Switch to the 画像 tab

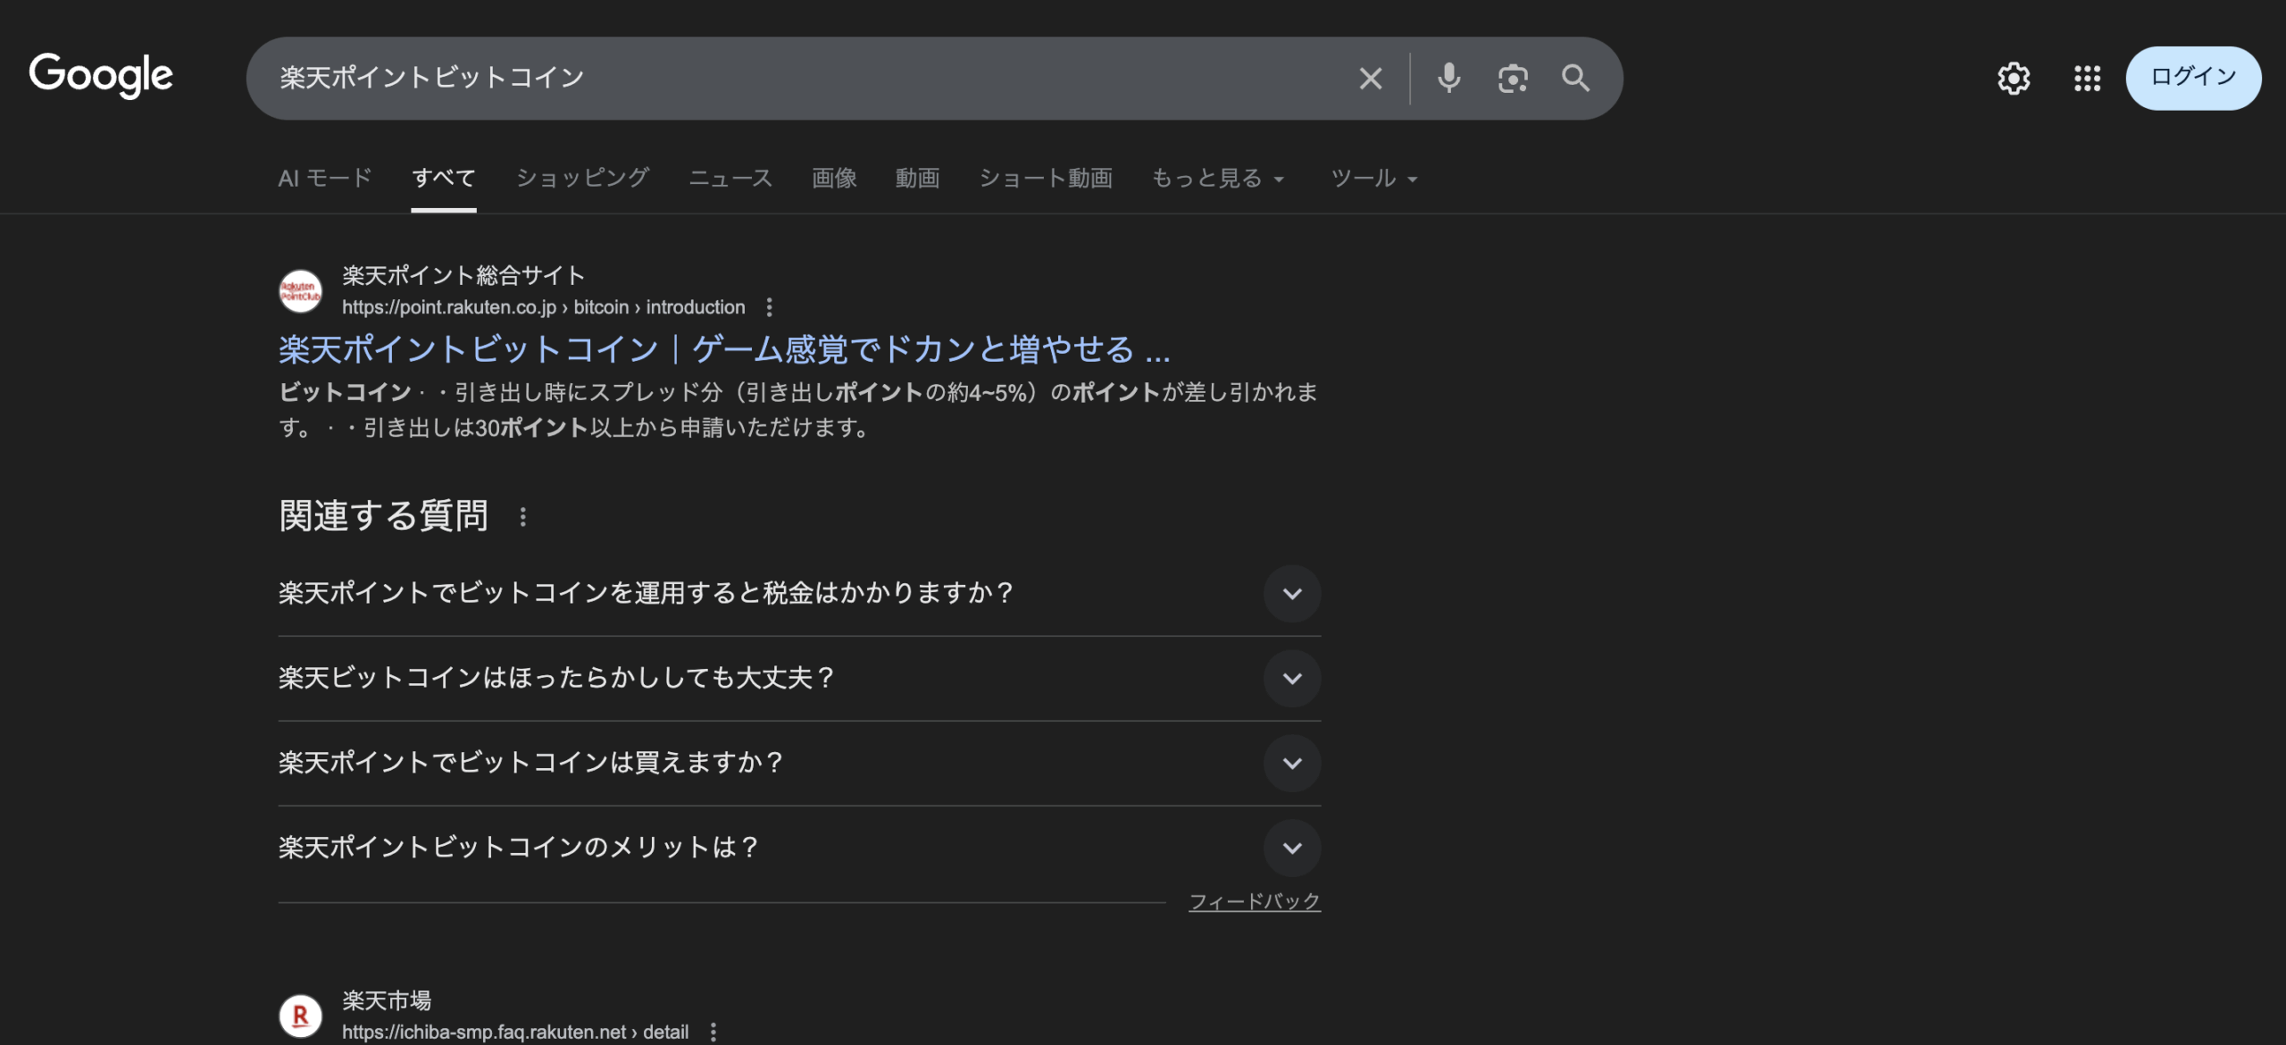click(833, 178)
